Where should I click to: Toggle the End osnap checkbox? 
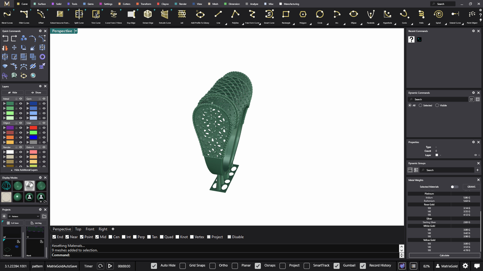pos(54,237)
